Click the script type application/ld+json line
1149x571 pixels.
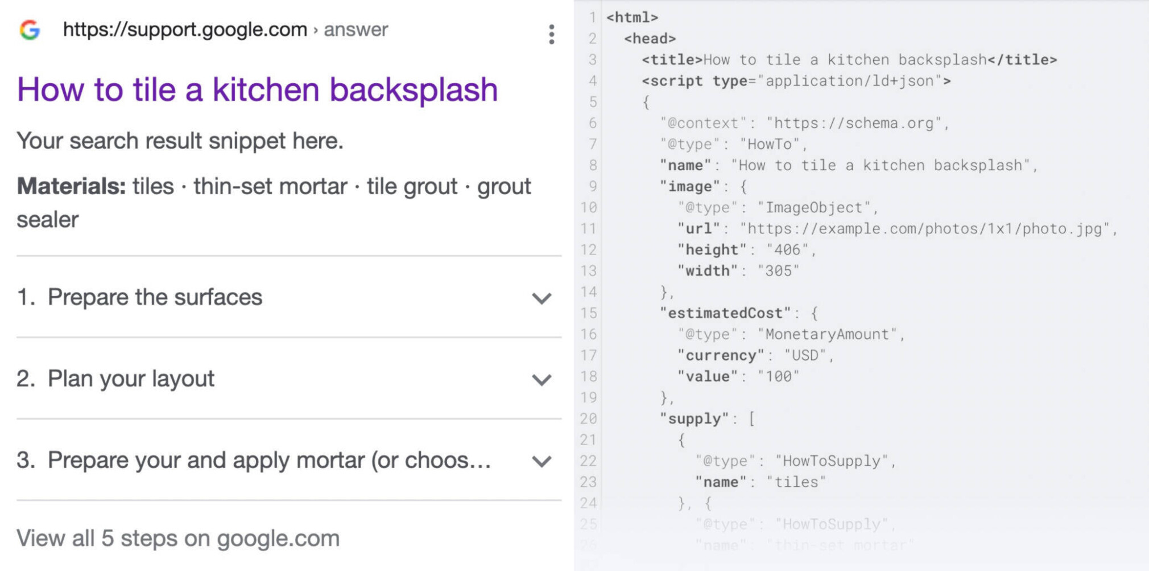(x=796, y=81)
